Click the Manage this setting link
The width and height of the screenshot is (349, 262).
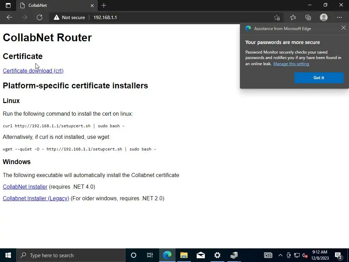tap(291, 64)
